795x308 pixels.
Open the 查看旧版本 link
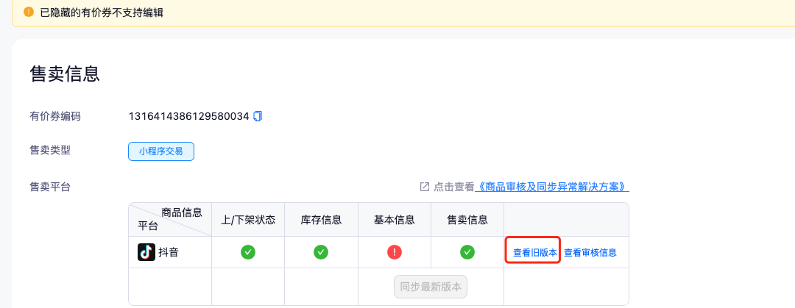pyautogui.click(x=535, y=253)
